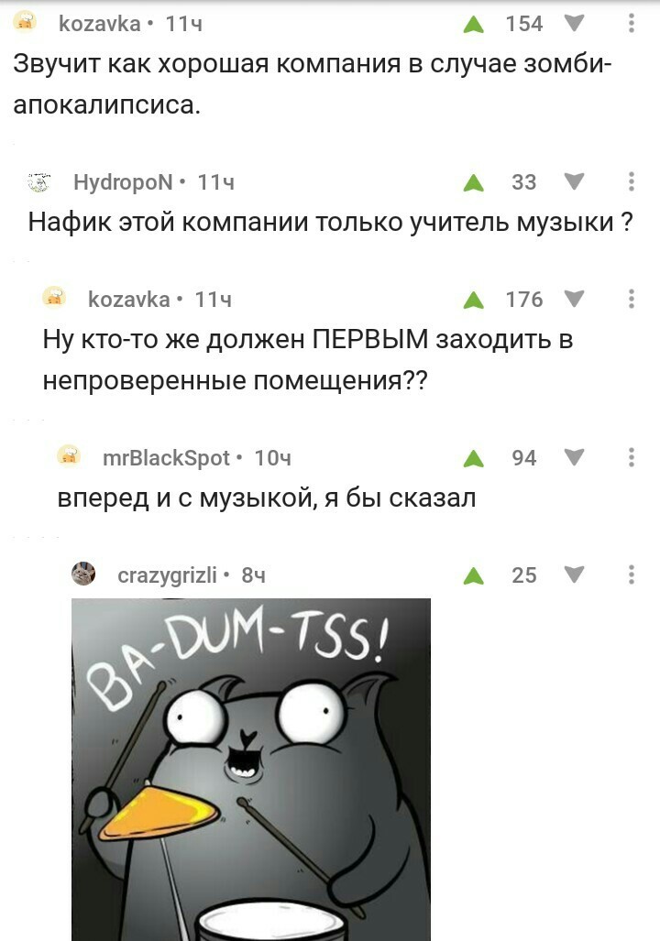Viewport: 660px width, 941px height.
Task: Open the three-dot menu on HydropoN's comment
Action: tap(632, 181)
